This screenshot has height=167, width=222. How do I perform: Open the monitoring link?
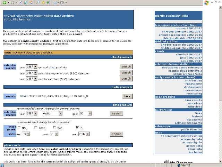[194, 94]
